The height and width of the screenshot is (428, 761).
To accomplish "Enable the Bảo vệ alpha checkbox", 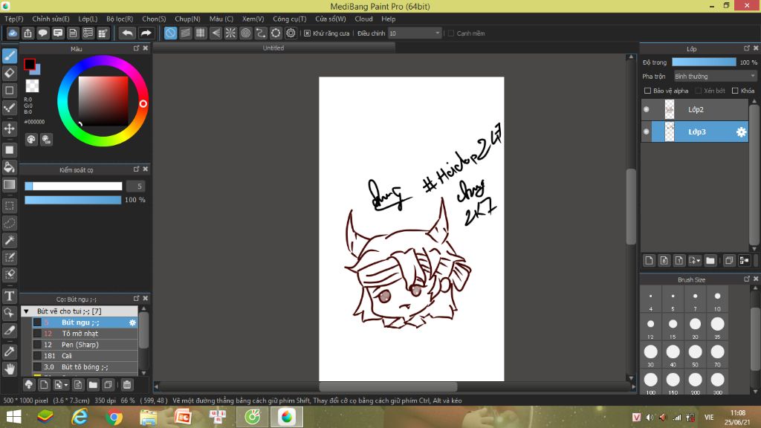I will tap(647, 91).
